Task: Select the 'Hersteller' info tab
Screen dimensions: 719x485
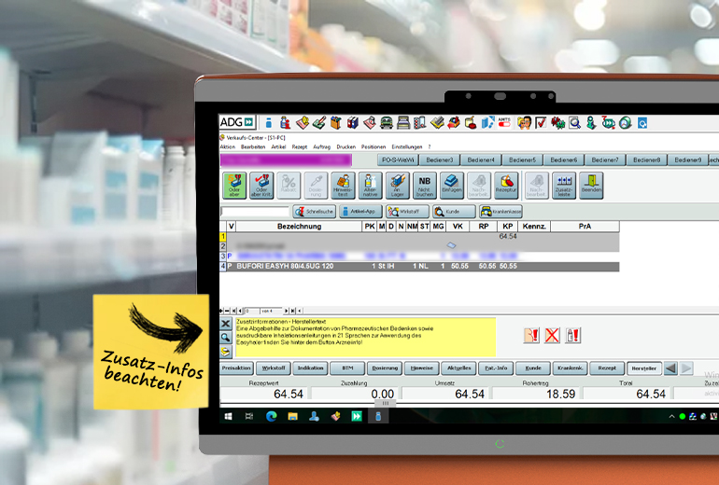Action: click(x=641, y=368)
